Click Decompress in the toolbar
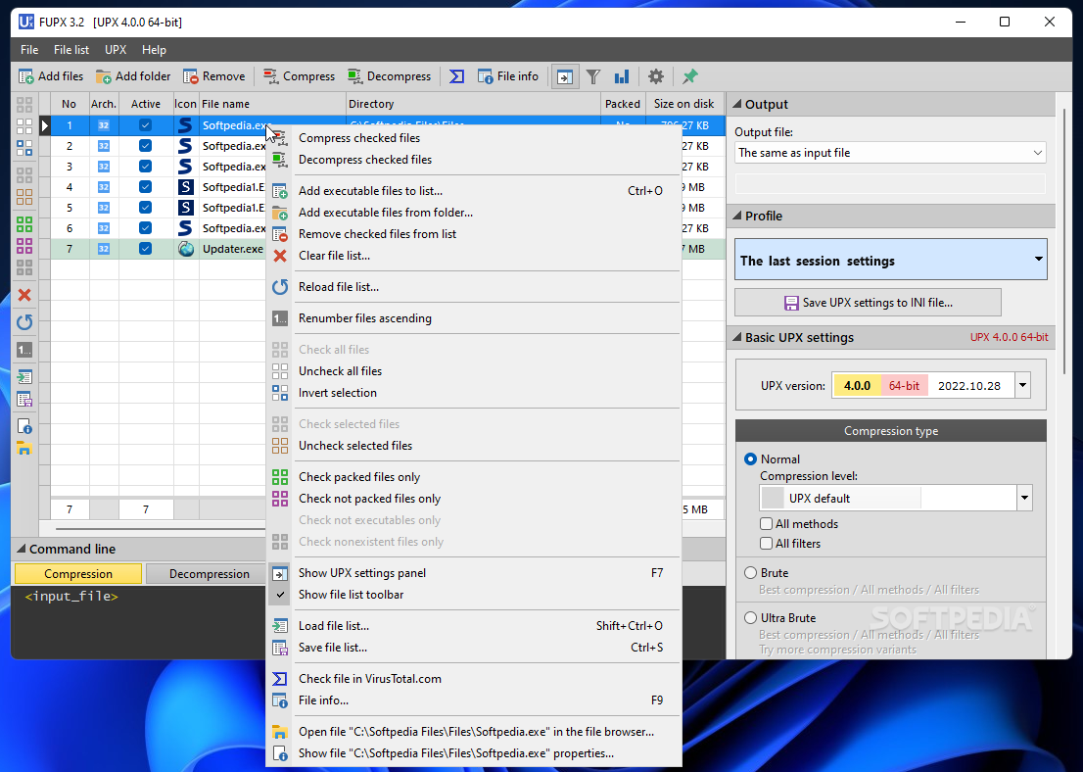 390,76
